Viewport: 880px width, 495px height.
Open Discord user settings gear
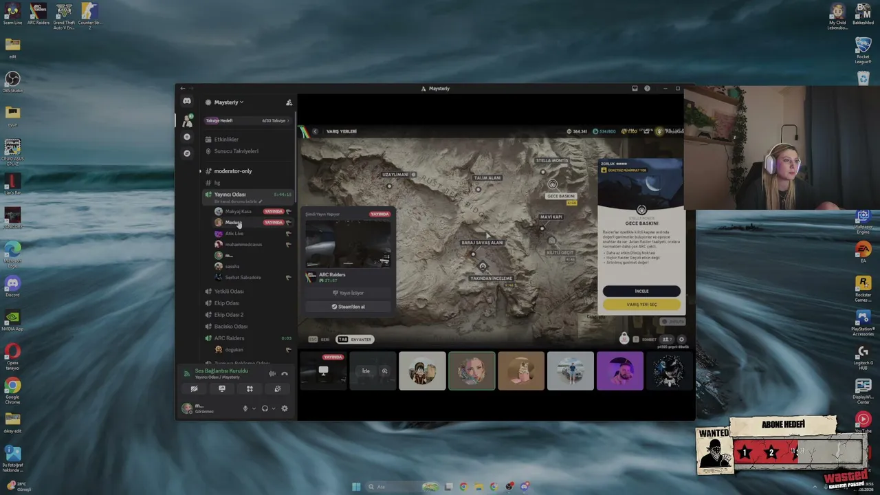click(x=285, y=408)
